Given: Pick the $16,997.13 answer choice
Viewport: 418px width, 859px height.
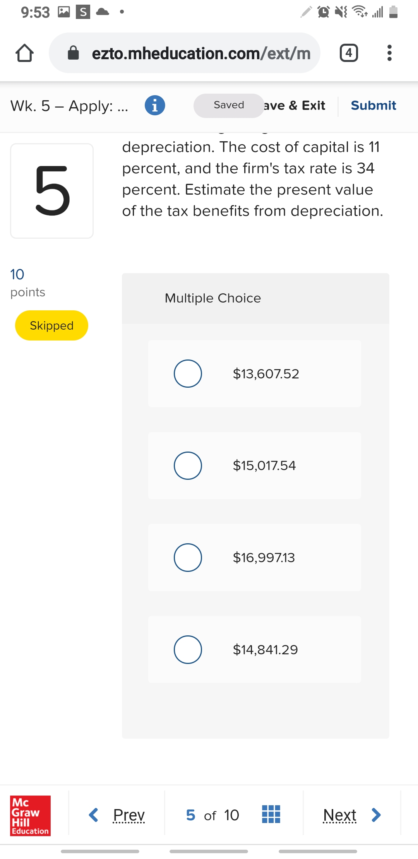Looking at the screenshot, I should [188, 558].
